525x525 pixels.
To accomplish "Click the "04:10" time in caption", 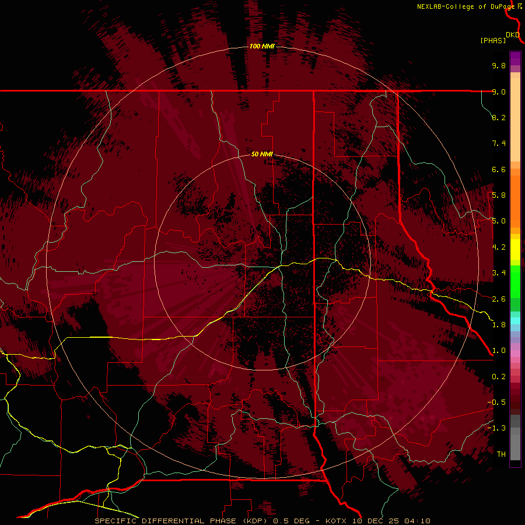I will 417,521.
